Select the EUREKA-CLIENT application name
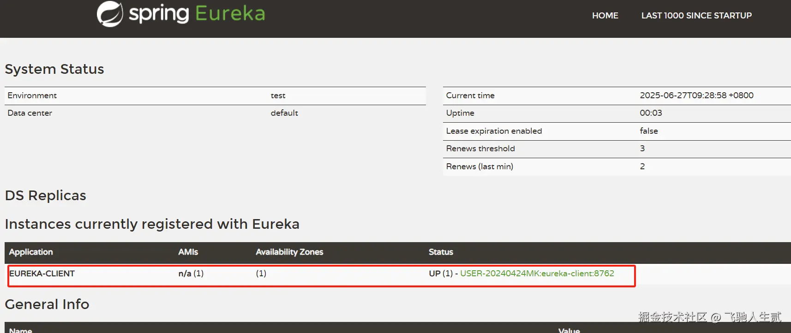Image resolution: width=791 pixels, height=333 pixels. (42, 274)
